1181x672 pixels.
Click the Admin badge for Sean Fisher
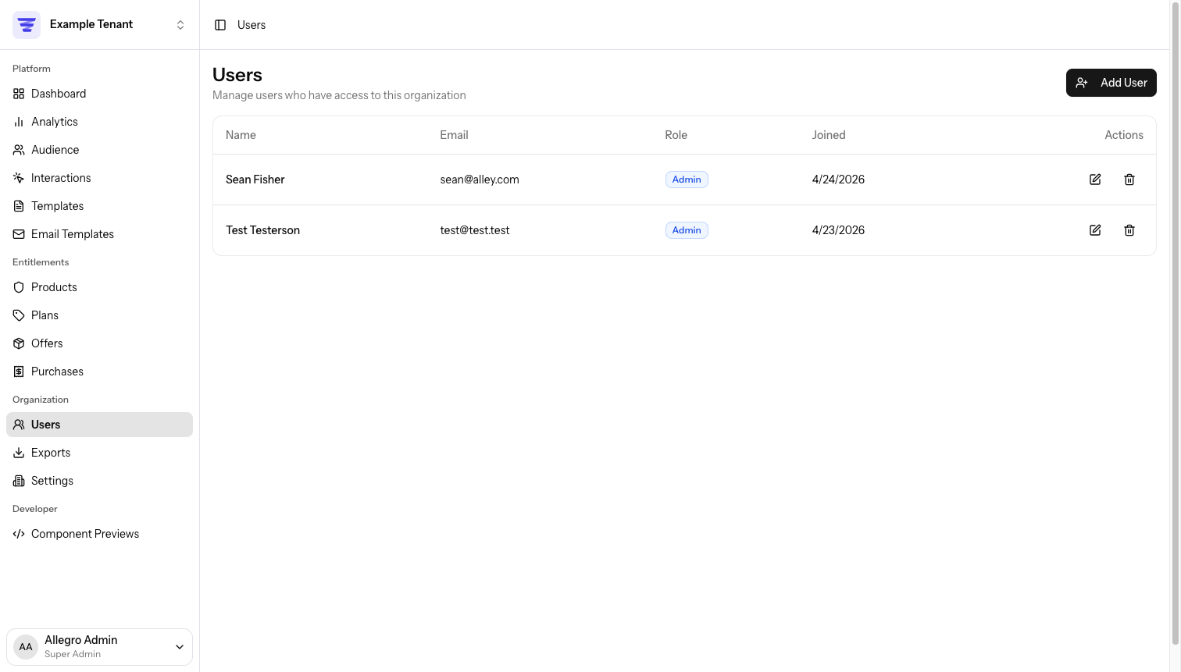click(687, 180)
